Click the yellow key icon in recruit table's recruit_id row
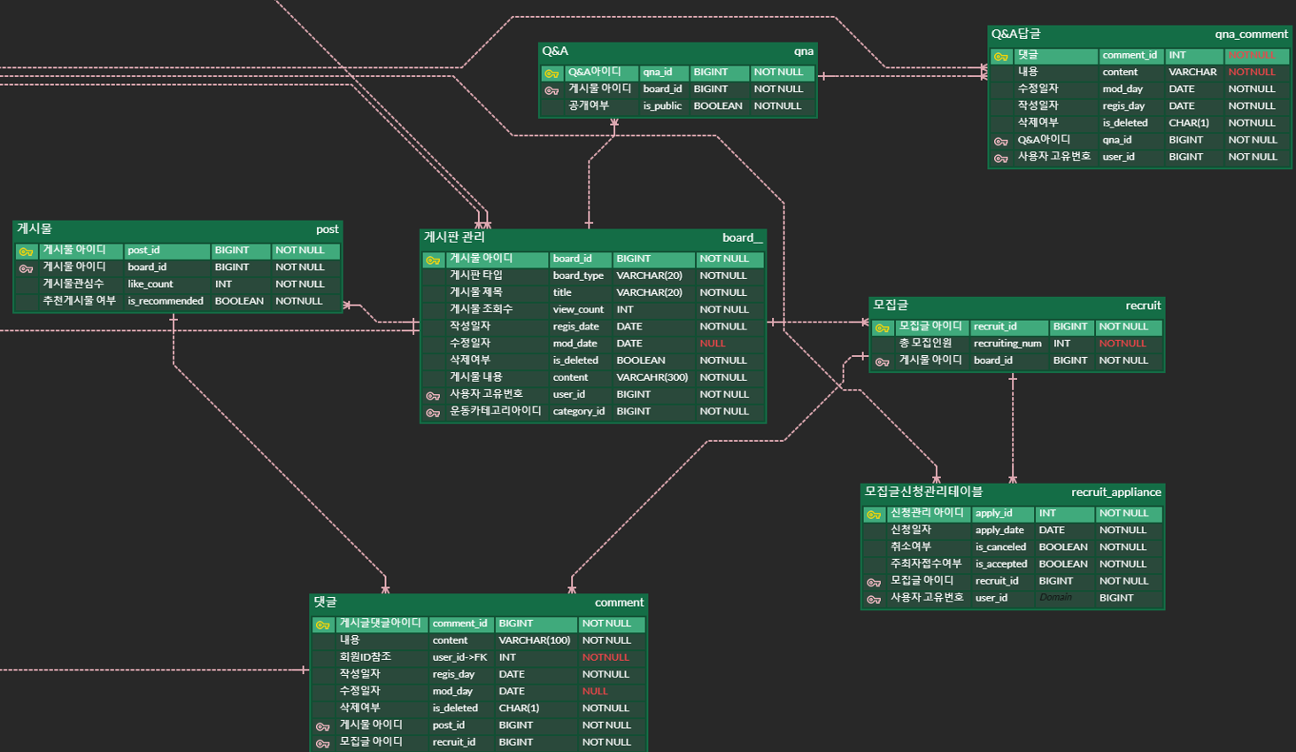This screenshot has width=1296, height=752. [882, 328]
